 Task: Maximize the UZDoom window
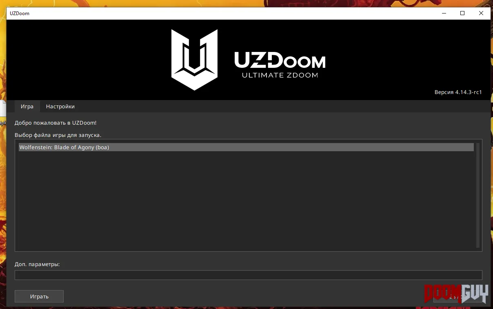point(462,13)
